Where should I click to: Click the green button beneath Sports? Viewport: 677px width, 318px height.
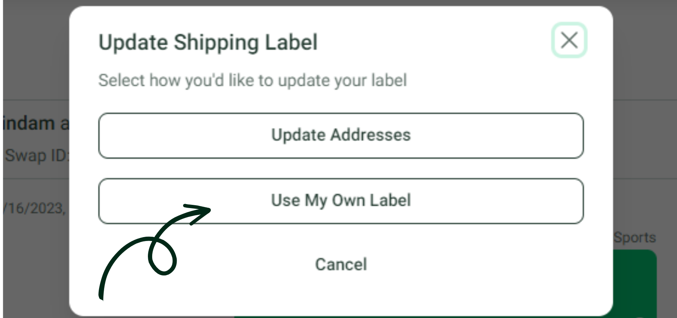coord(635,283)
